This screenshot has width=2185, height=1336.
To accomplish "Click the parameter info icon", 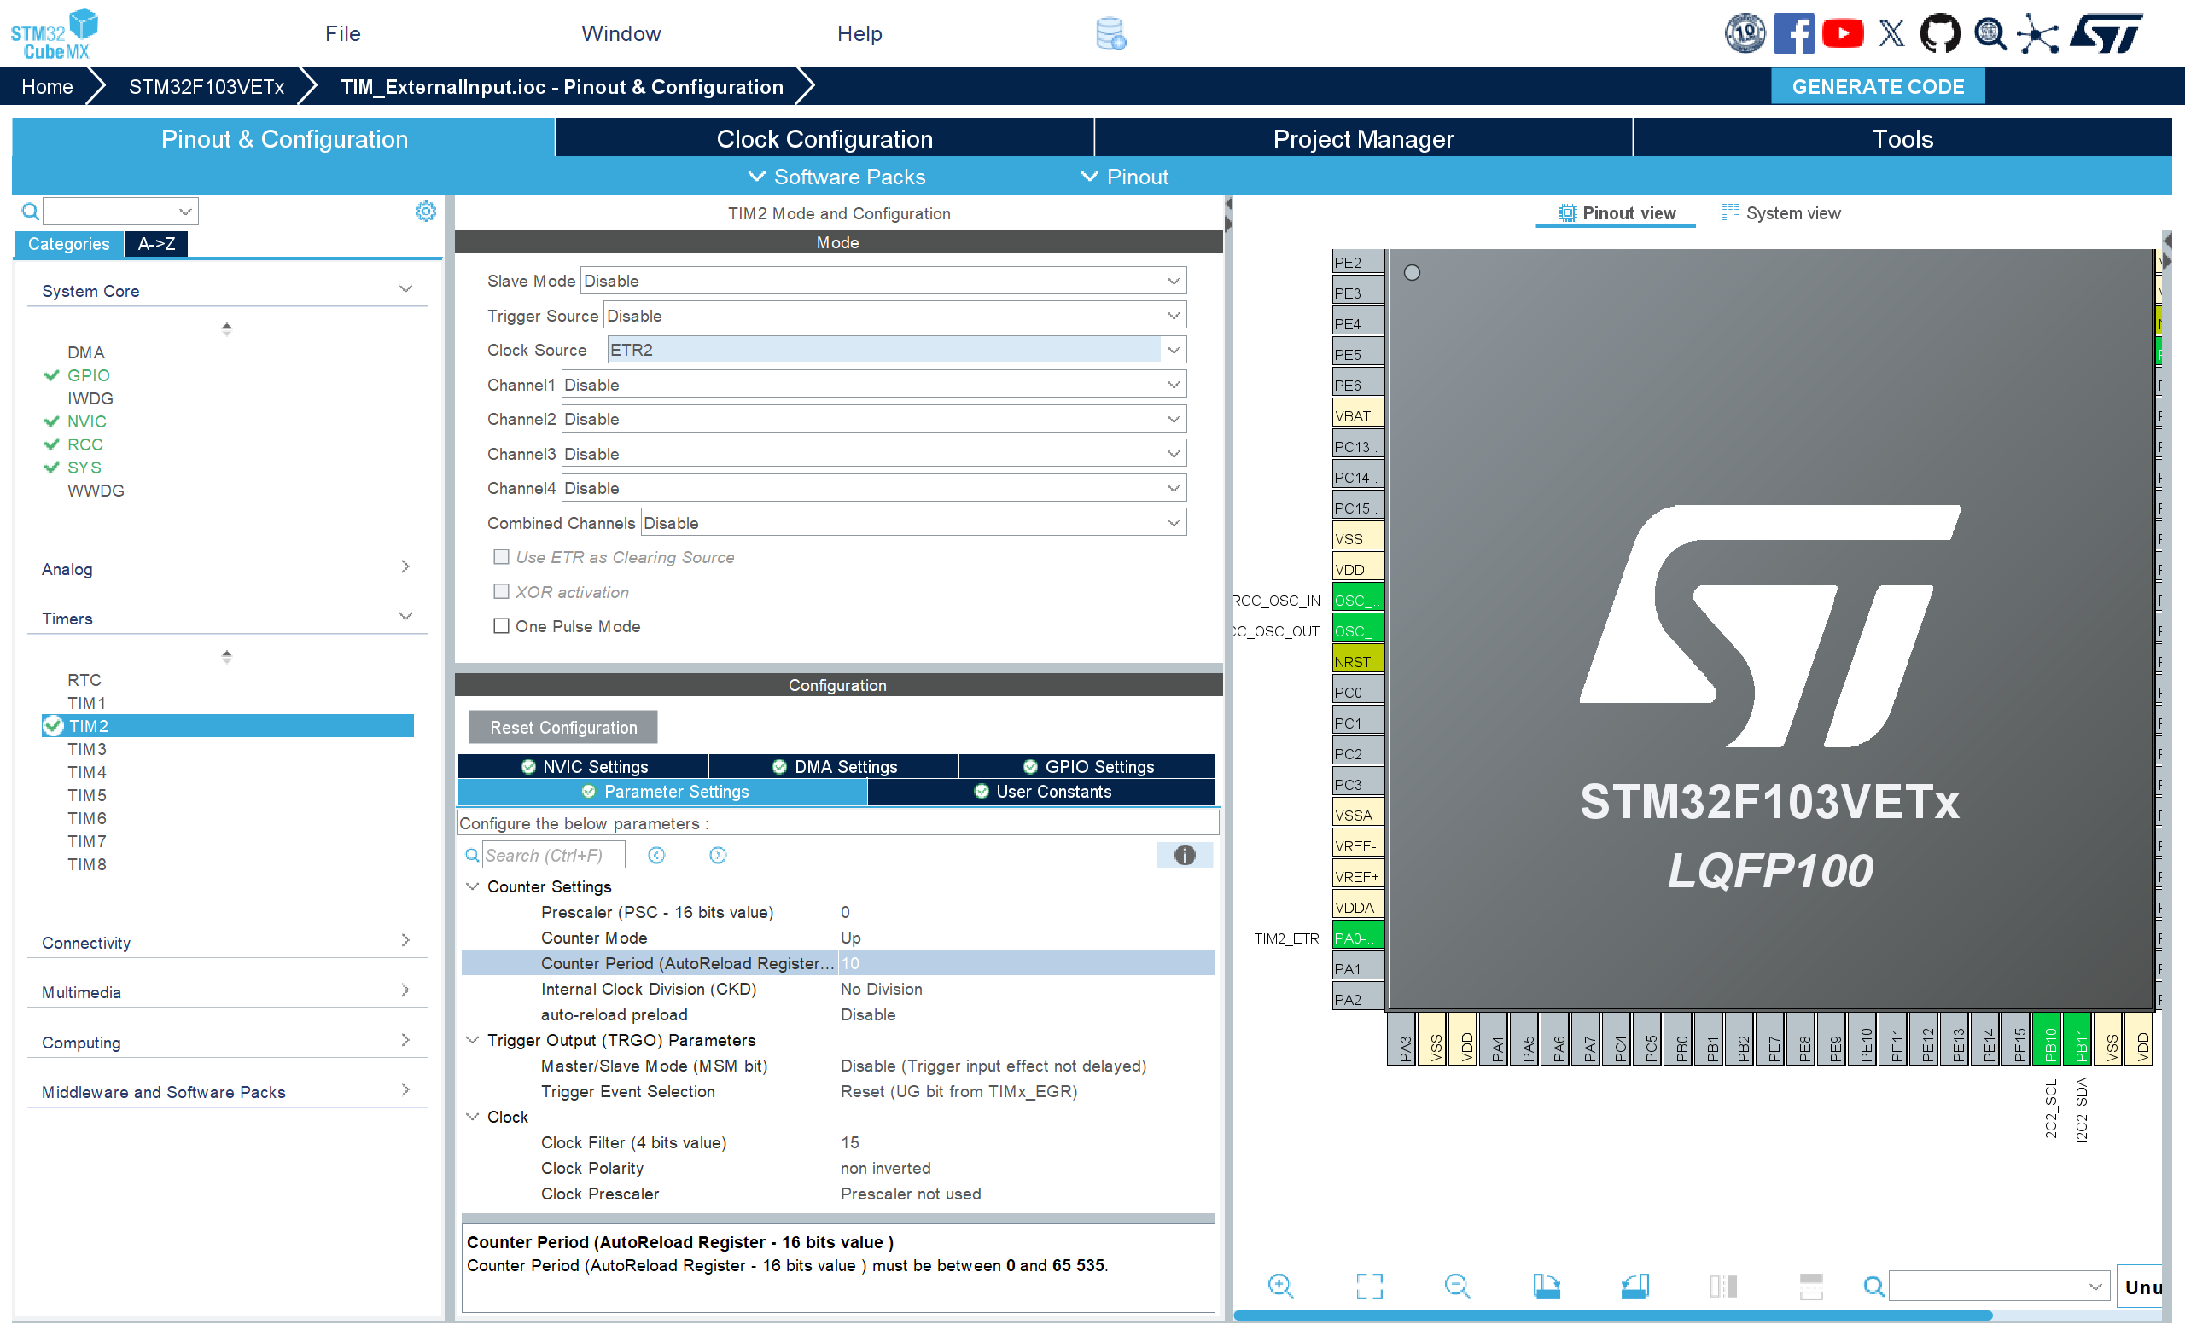I will click(x=1184, y=855).
